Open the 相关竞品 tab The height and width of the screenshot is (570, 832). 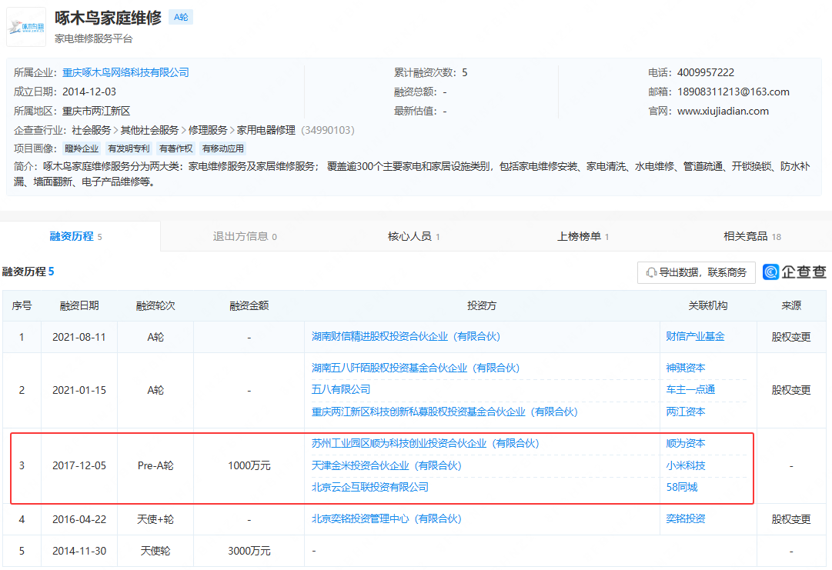pyautogui.click(x=752, y=236)
